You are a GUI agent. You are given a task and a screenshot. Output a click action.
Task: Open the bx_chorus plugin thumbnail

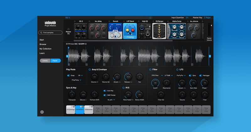(194, 31)
